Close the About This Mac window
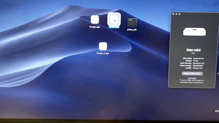Image resolution: width=219 pixels, height=123 pixels. click(x=173, y=14)
